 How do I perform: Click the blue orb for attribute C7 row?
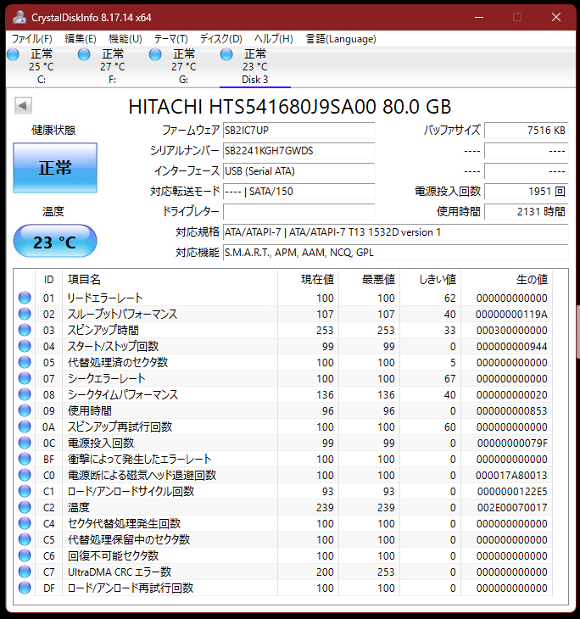point(25,572)
